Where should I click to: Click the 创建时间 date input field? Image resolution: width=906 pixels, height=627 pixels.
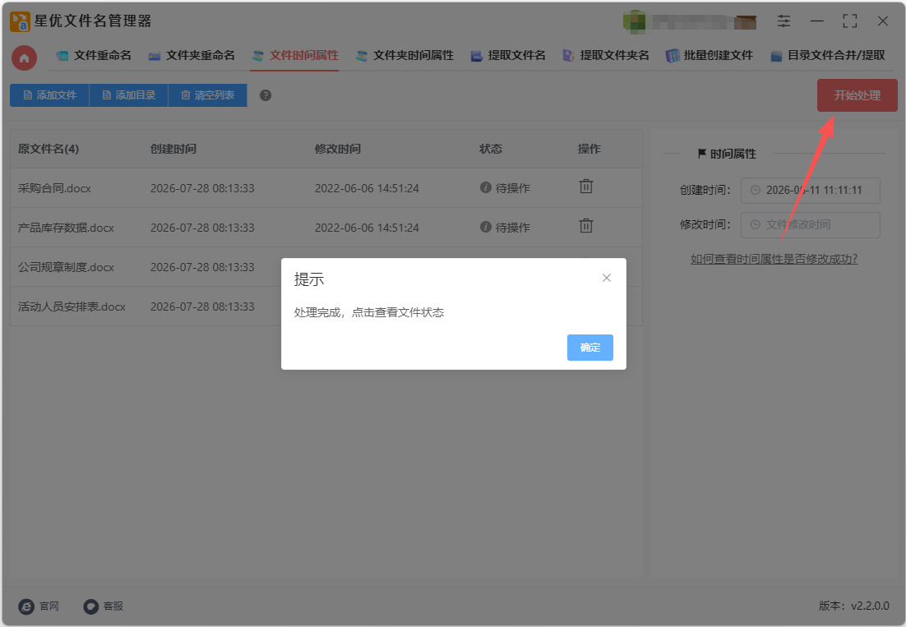pos(810,190)
